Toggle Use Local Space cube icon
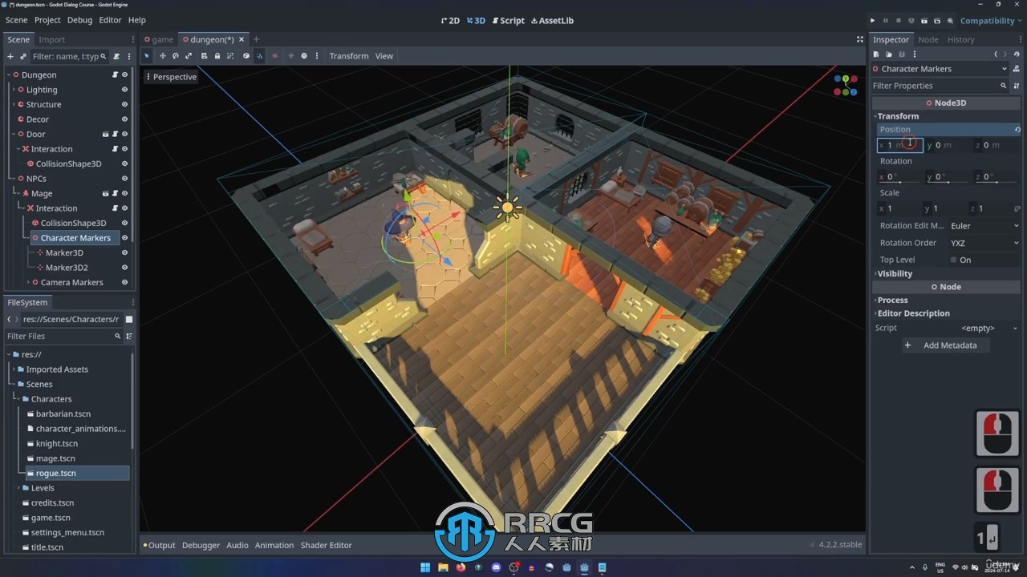 tap(246, 56)
